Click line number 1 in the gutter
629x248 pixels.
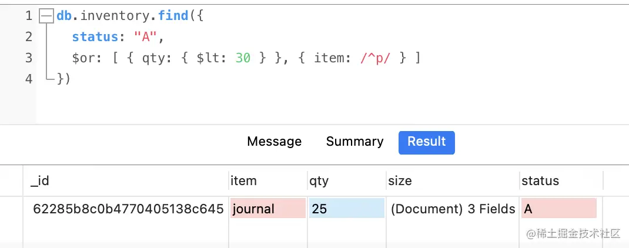29,16
